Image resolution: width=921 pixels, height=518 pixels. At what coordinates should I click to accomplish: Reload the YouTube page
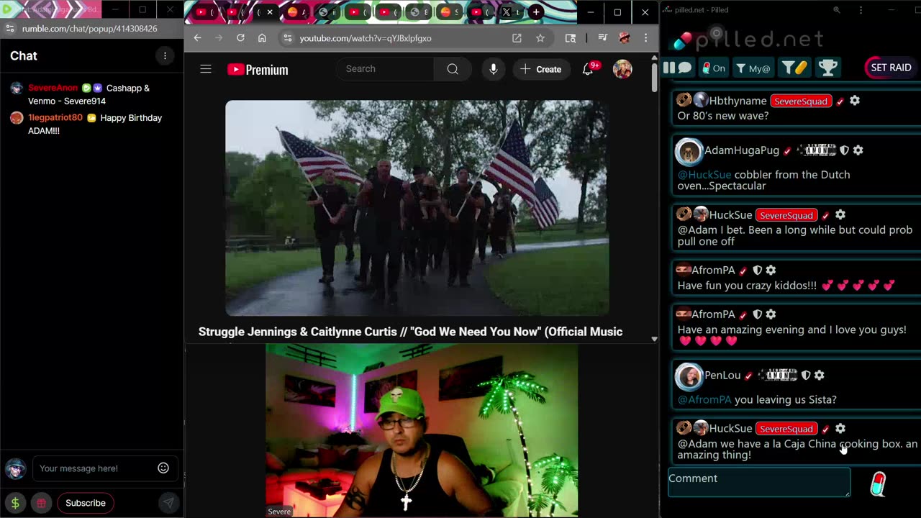240,38
